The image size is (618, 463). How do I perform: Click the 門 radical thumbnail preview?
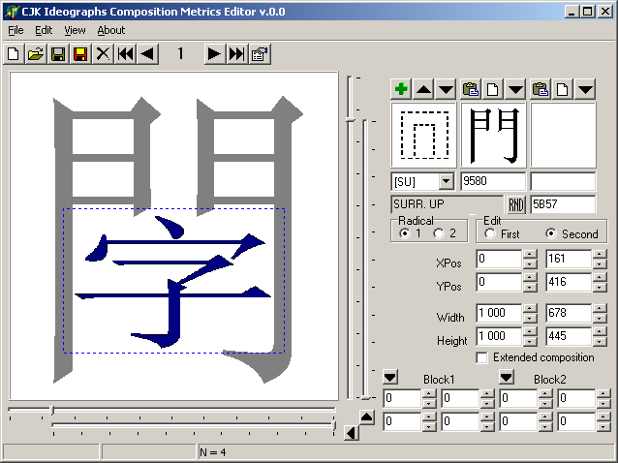pyautogui.click(x=493, y=136)
